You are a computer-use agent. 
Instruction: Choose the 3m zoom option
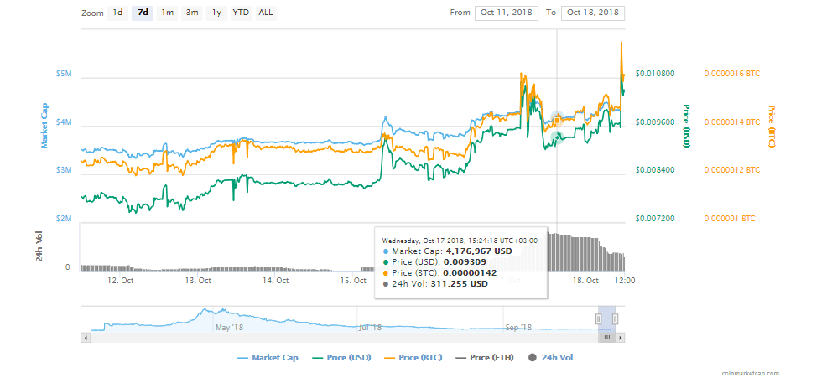click(192, 13)
